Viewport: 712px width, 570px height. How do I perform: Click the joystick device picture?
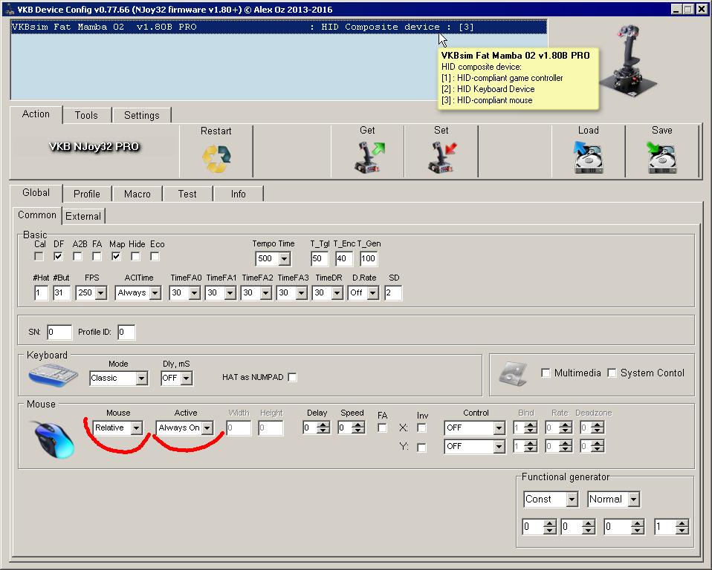[x=628, y=61]
